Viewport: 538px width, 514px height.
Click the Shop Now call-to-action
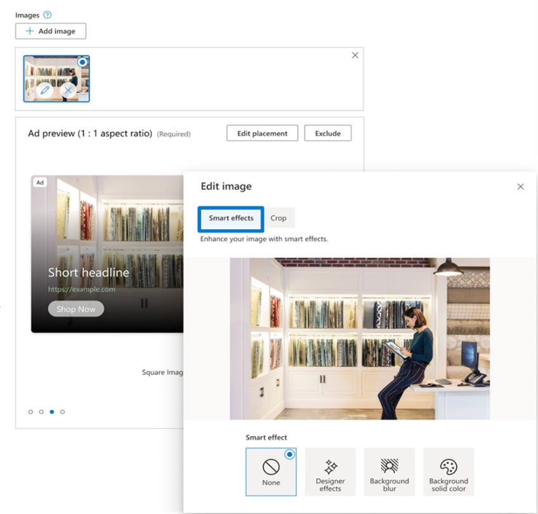click(x=75, y=309)
